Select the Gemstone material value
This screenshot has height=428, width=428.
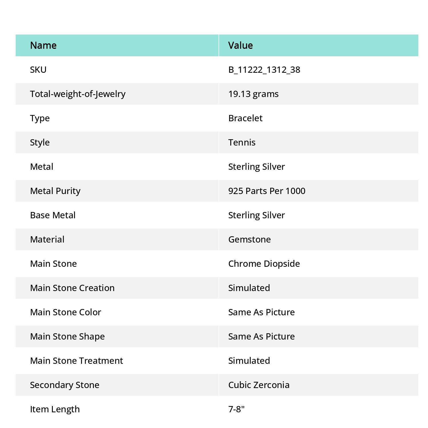[x=249, y=239]
